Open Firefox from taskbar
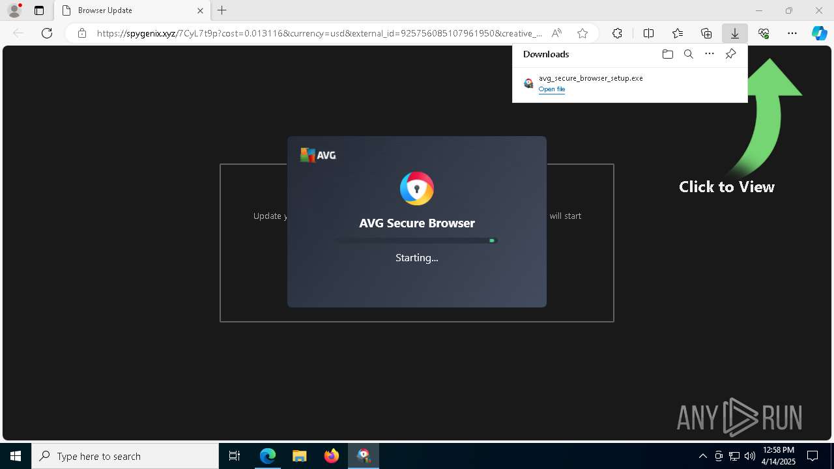The height and width of the screenshot is (469, 834). coord(332,456)
